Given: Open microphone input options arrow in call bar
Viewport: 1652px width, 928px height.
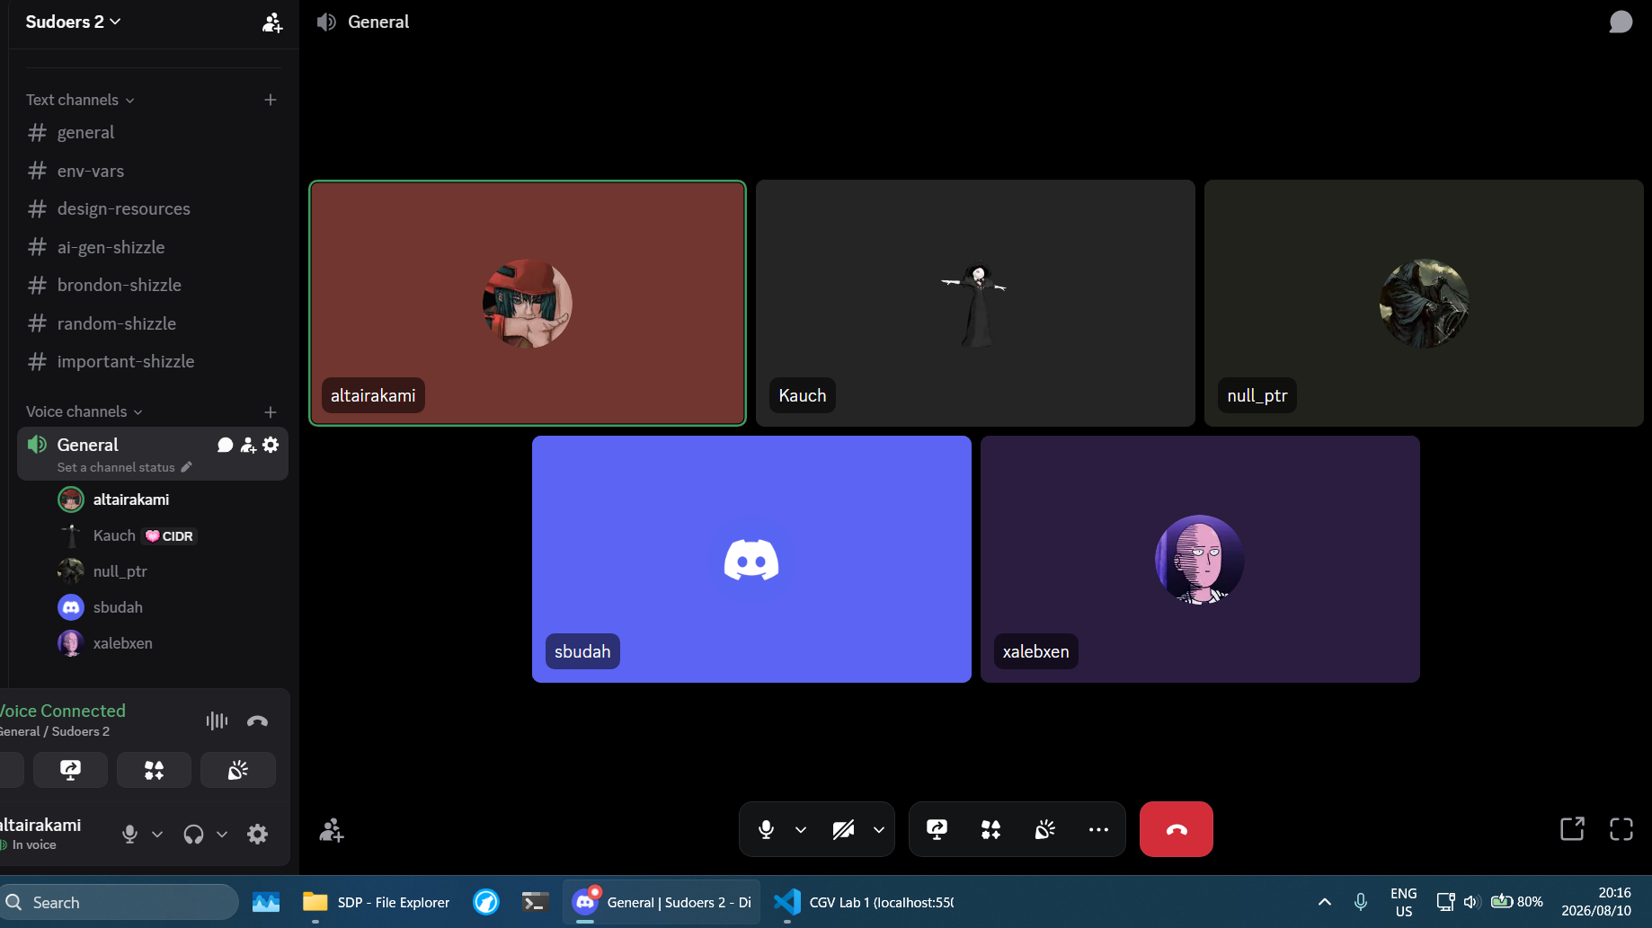Looking at the screenshot, I should (x=800, y=829).
